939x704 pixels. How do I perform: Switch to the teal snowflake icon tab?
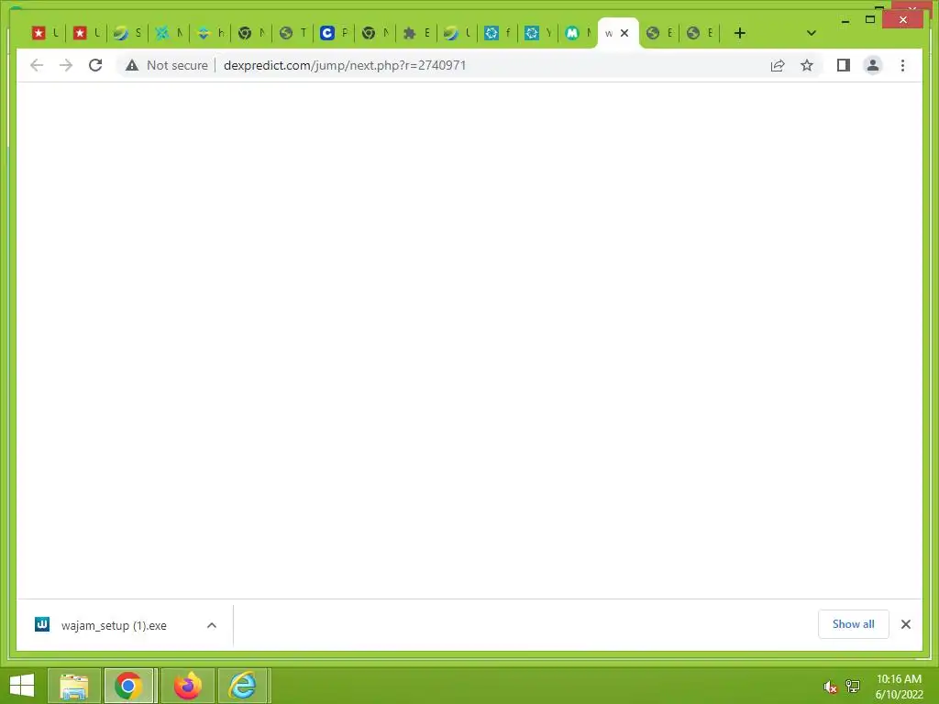[169, 33]
